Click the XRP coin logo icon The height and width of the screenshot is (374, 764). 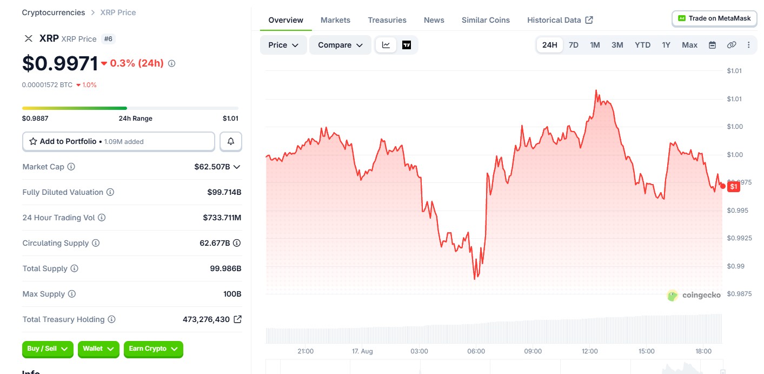point(28,38)
